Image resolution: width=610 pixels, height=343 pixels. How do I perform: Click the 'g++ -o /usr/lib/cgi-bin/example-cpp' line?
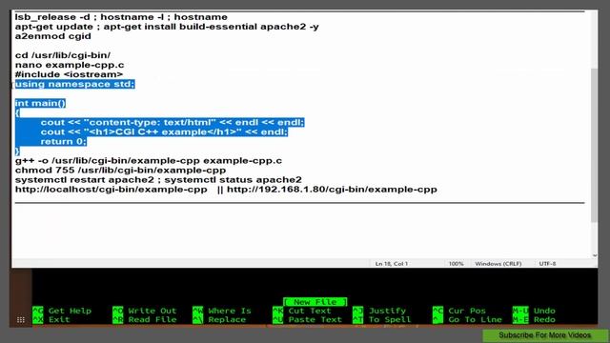149,161
